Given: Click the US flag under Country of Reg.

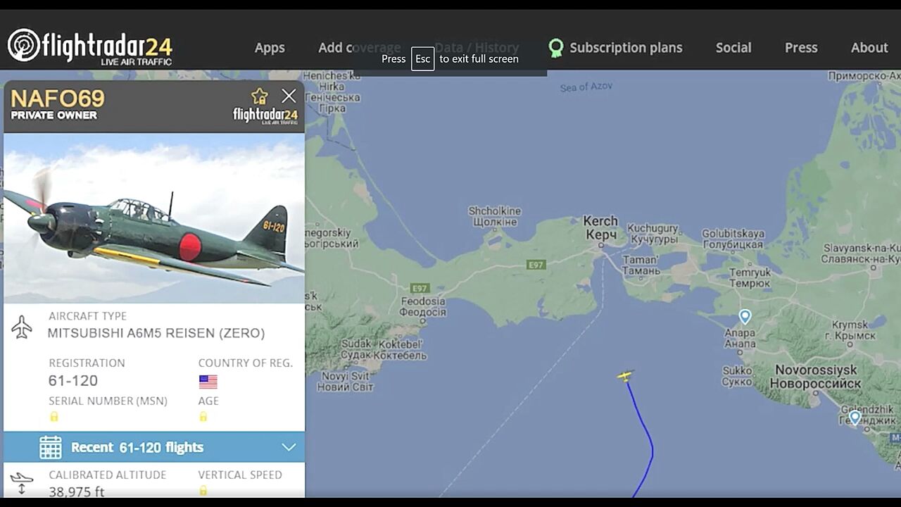Looking at the screenshot, I should [x=208, y=382].
